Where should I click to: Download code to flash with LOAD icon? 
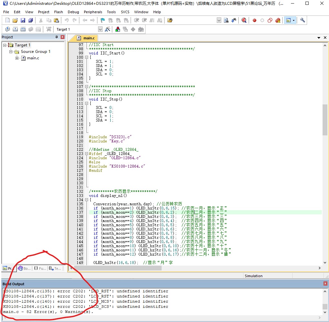49,29
